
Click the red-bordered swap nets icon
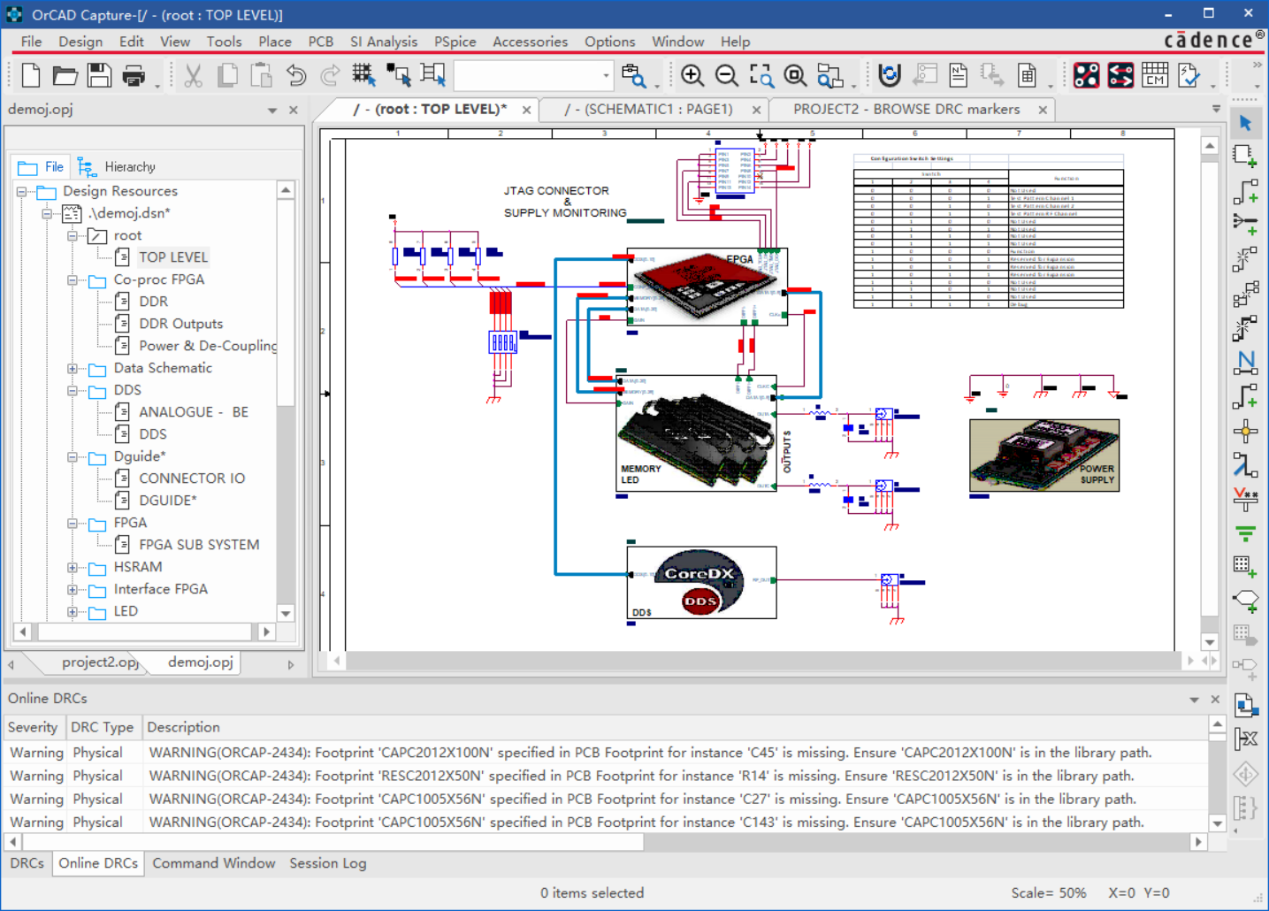tap(1120, 75)
